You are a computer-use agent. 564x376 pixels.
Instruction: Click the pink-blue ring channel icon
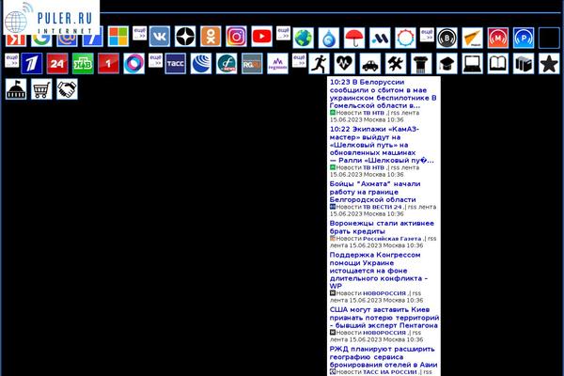[133, 64]
